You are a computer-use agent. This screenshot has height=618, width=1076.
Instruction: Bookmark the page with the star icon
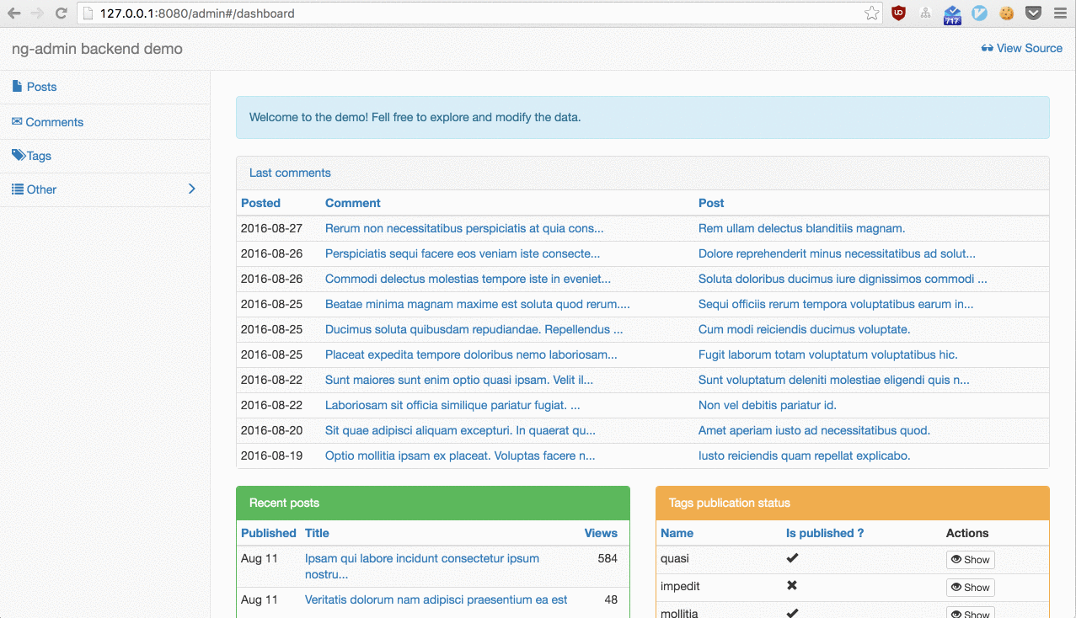click(872, 13)
